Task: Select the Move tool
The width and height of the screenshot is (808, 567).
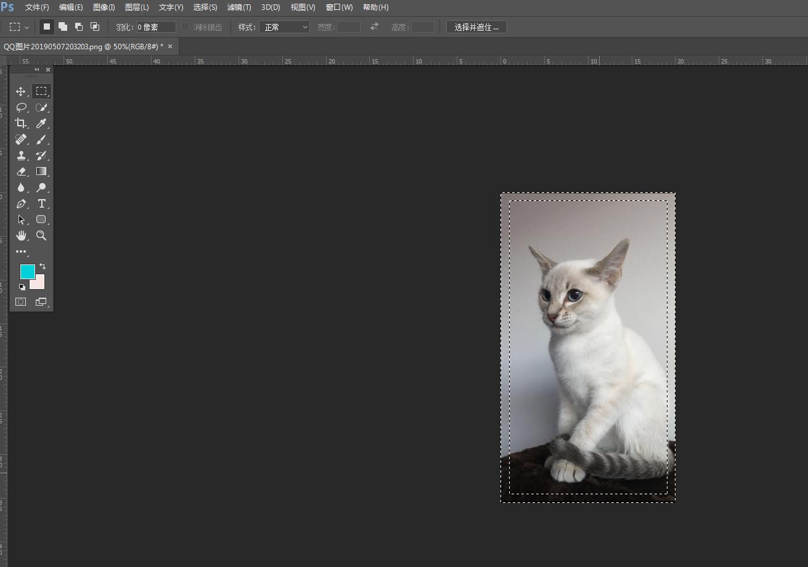Action: point(21,91)
